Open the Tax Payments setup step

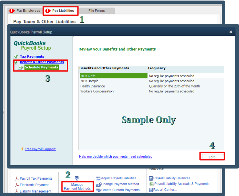coord(32,56)
